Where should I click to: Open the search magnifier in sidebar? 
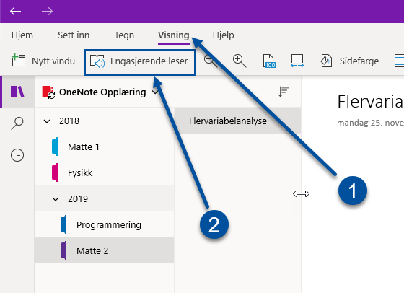17,123
